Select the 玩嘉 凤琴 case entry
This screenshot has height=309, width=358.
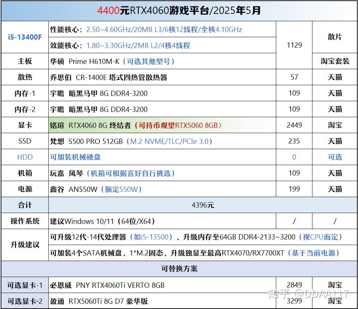[162, 173]
